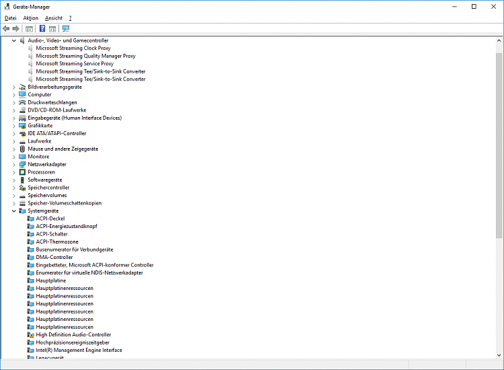Select Intel(R) Management Engine Interface
This screenshot has width=504, height=370.
click(79, 350)
